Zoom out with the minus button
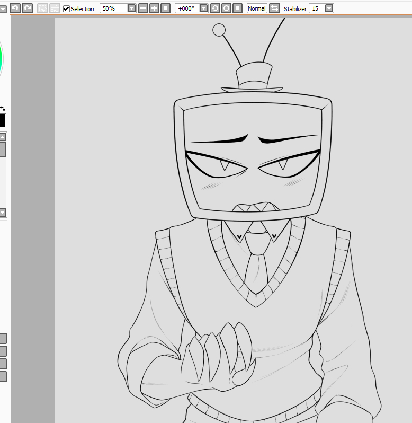The width and height of the screenshot is (412, 423). pos(143,8)
